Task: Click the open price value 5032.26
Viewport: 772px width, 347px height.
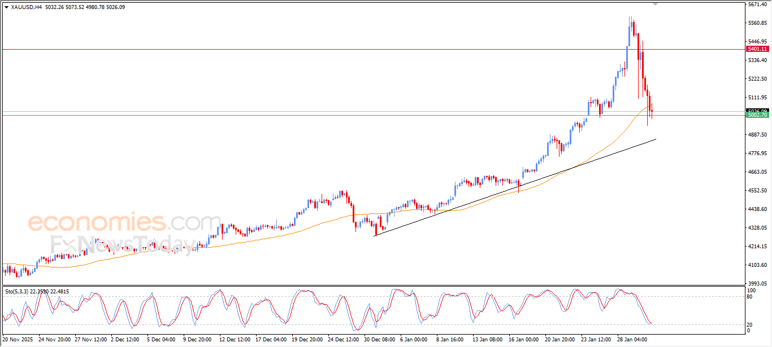Action: (55, 7)
